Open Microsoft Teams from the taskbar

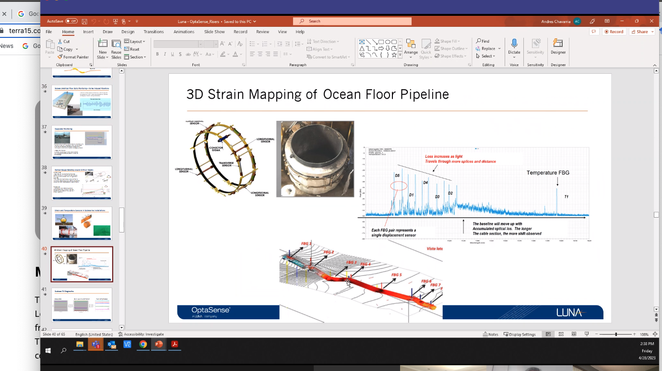(95, 344)
